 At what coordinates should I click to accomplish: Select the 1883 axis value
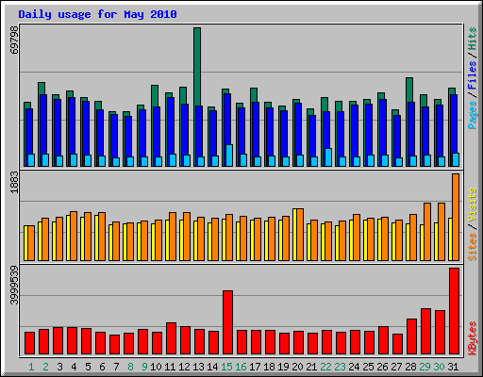pyautogui.click(x=14, y=183)
